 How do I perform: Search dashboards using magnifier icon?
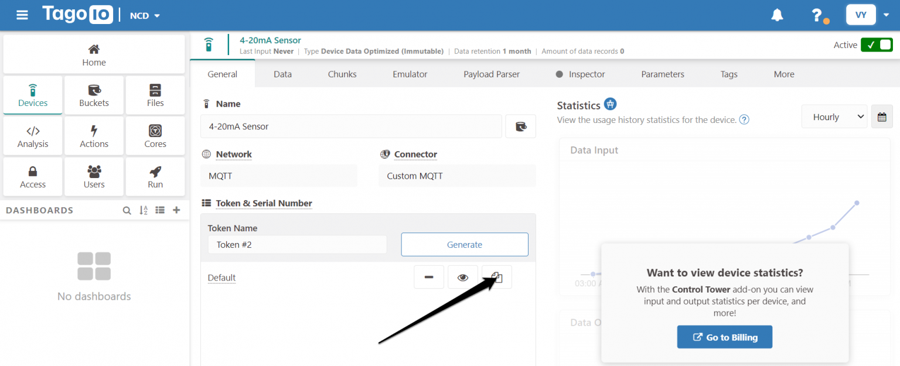click(127, 210)
